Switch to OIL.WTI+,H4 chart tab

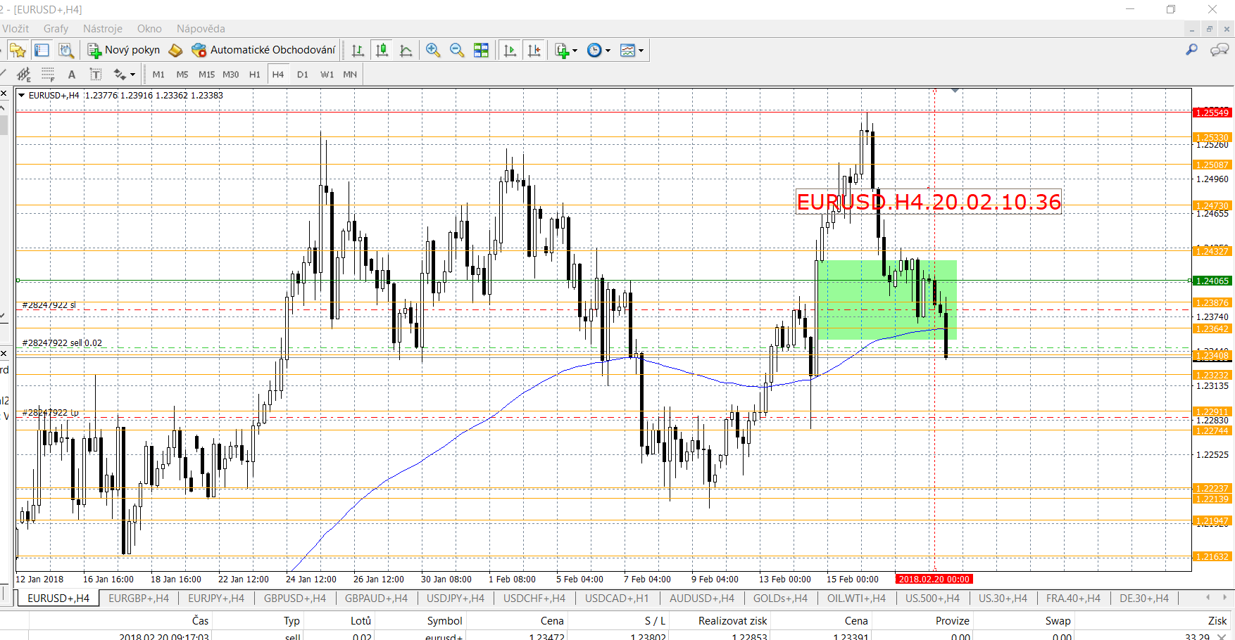pos(856,599)
